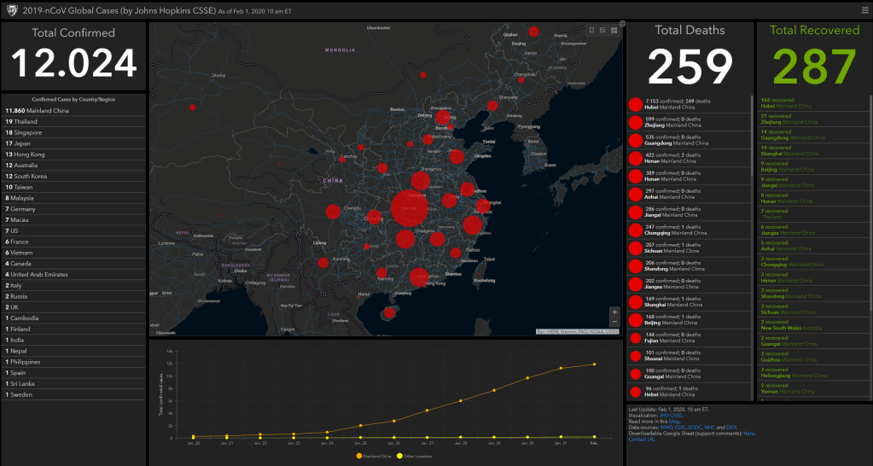
Task: Click red circle next to Hubei deaths entry
Action: 636,105
